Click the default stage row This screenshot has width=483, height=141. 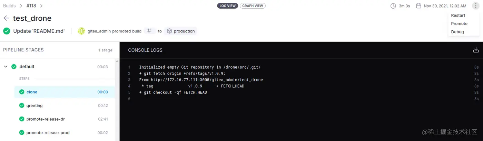point(57,67)
